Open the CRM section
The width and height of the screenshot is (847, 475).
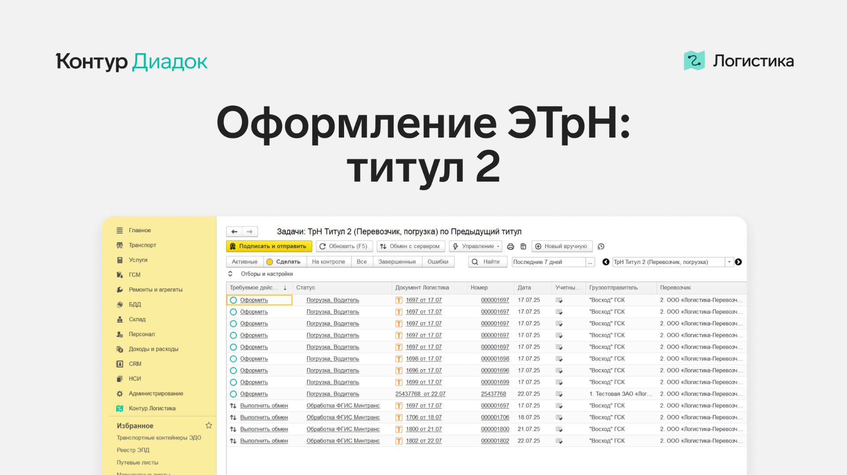tap(136, 364)
